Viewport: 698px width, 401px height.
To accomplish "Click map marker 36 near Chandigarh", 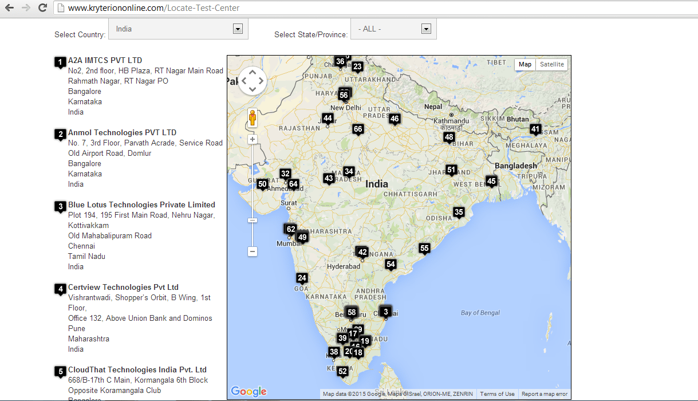I will tap(340, 62).
